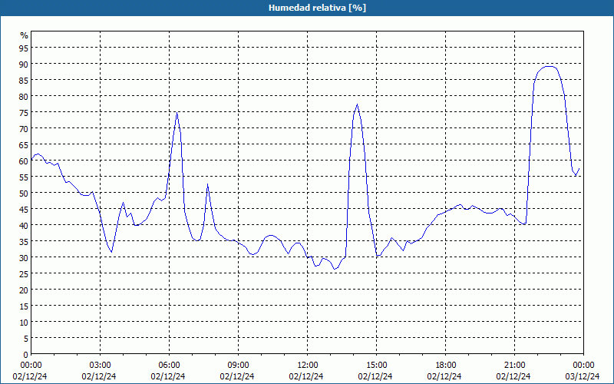Select the 50 y-axis label
Screen dimensions: 614x384
pyautogui.click(x=24, y=194)
